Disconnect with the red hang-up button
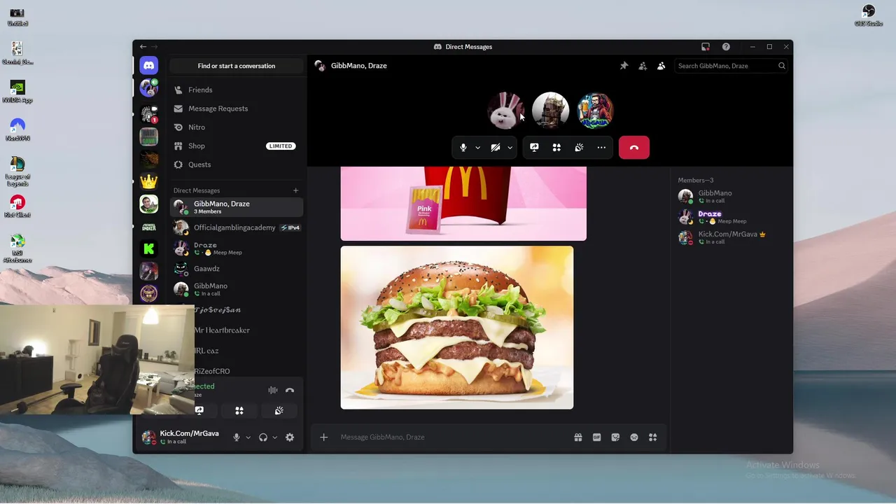Screen dimensions: 896x504 tap(634, 148)
